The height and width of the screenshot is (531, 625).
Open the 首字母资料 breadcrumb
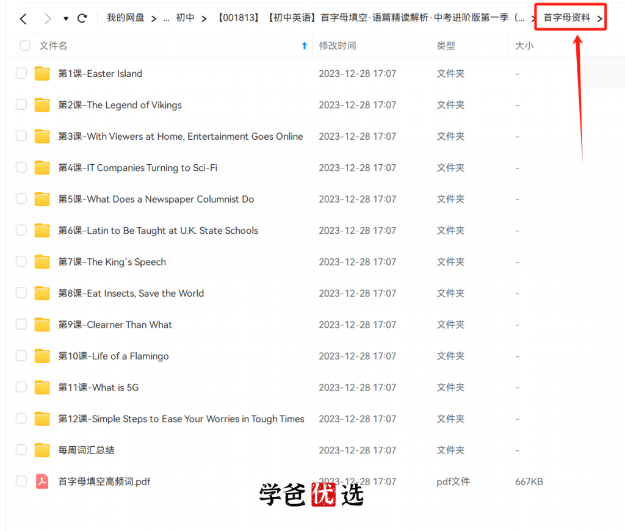(x=566, y=18)
